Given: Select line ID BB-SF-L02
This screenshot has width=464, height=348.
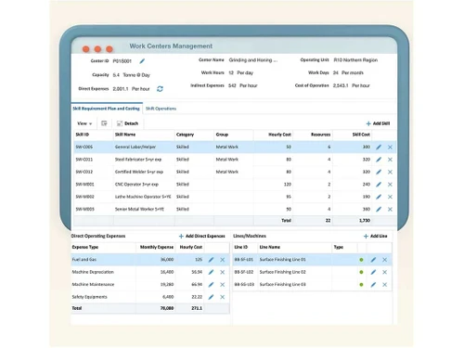Looking at the screenshot, I should (244, 272).
